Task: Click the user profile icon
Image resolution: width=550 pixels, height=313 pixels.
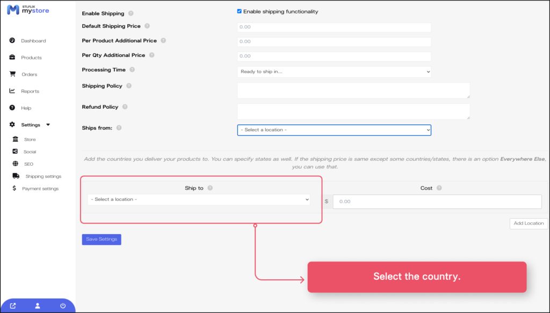Action: [38, 306]
